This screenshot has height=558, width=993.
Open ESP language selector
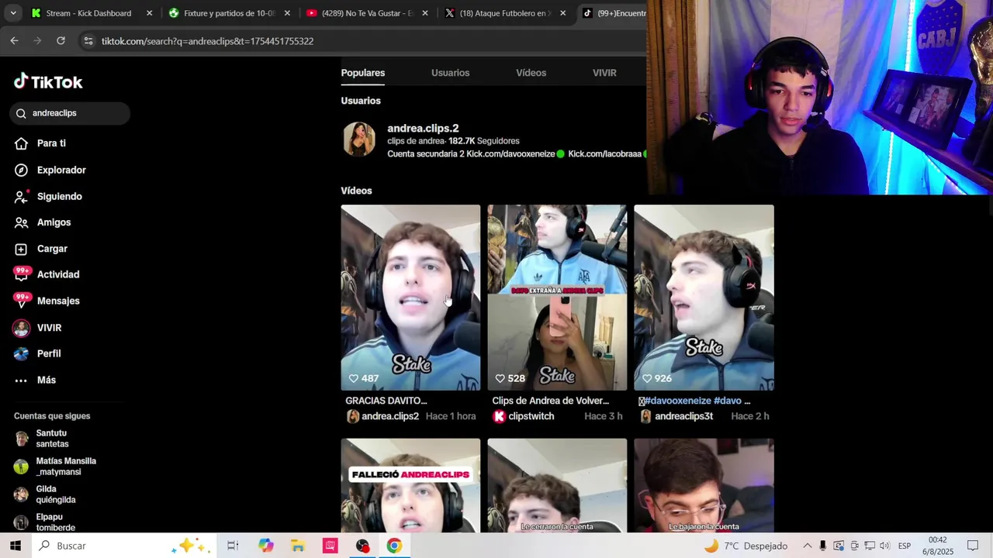pyautogui.click(x=905, y=546)
